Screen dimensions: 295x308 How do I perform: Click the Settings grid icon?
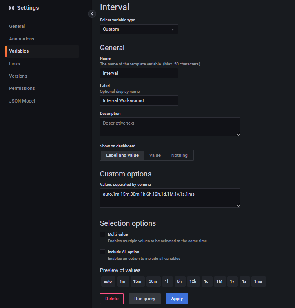[x=11, y=8]
